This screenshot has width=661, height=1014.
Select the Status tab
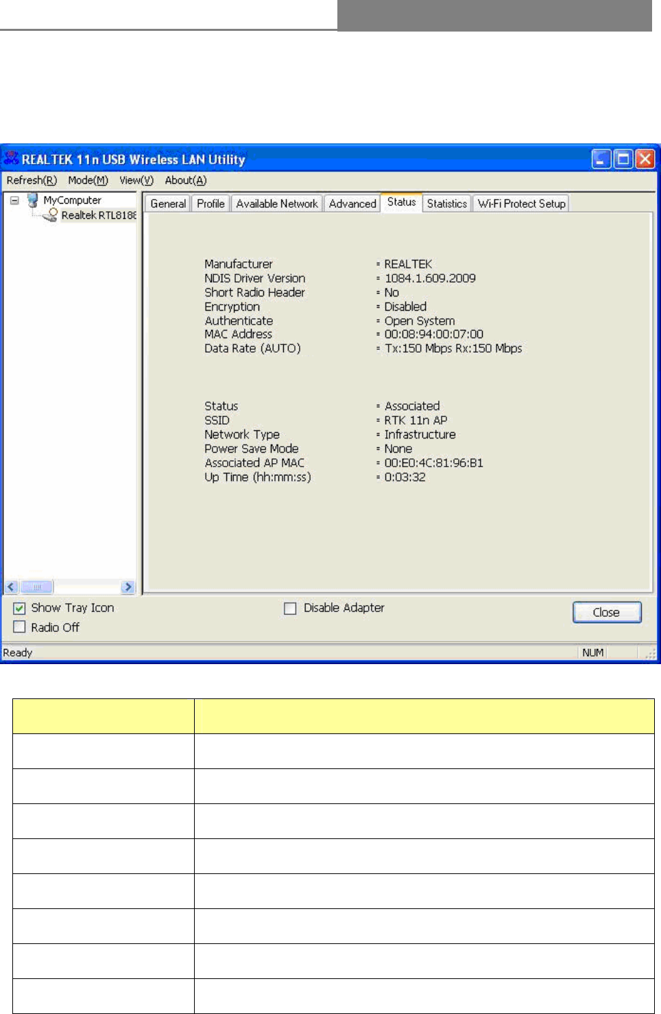click(x=401, y=202)
